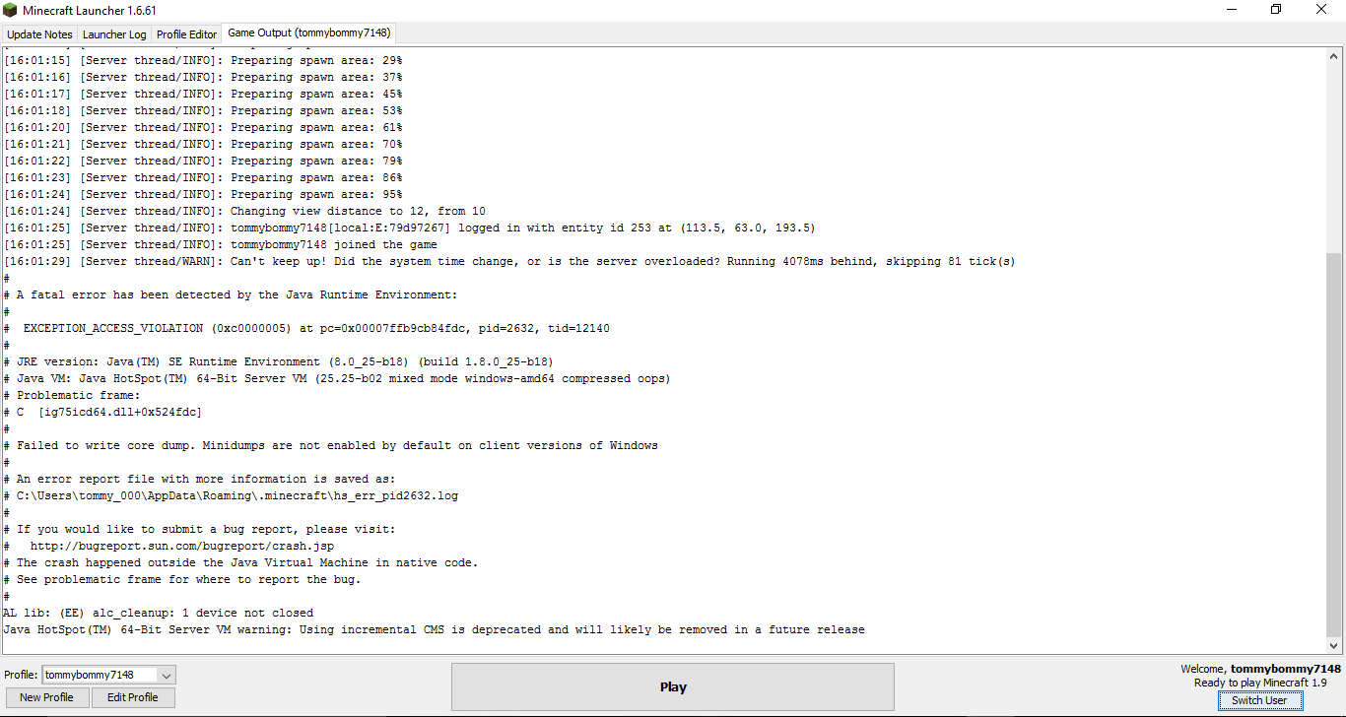The height and width of the screenshot is (717, 1346).
Task: Click the "crash happened outside the Java Virtual Machine" line
Action: (240, 562)
